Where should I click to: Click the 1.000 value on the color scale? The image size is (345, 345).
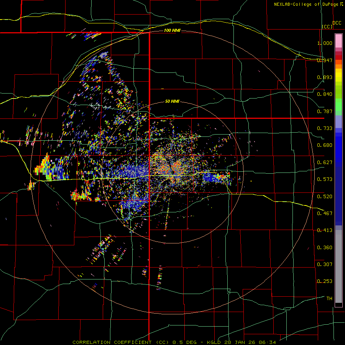[x=325, y=43]
